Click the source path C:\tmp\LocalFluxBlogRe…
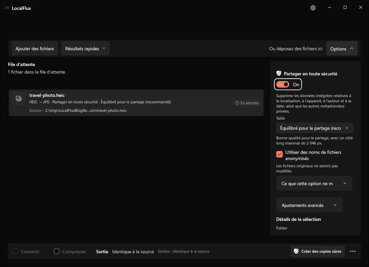369x267 pixels. pyautogui.click(x=86, y=110)
